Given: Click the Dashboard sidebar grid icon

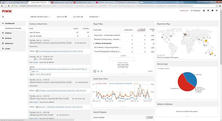Looking at the screenshot, I should pyautogui.click(x=3, y=23).
